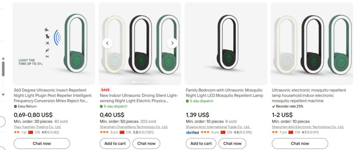Click the next image arrow on second product
The image size is (356, 150).
(172, 43)
